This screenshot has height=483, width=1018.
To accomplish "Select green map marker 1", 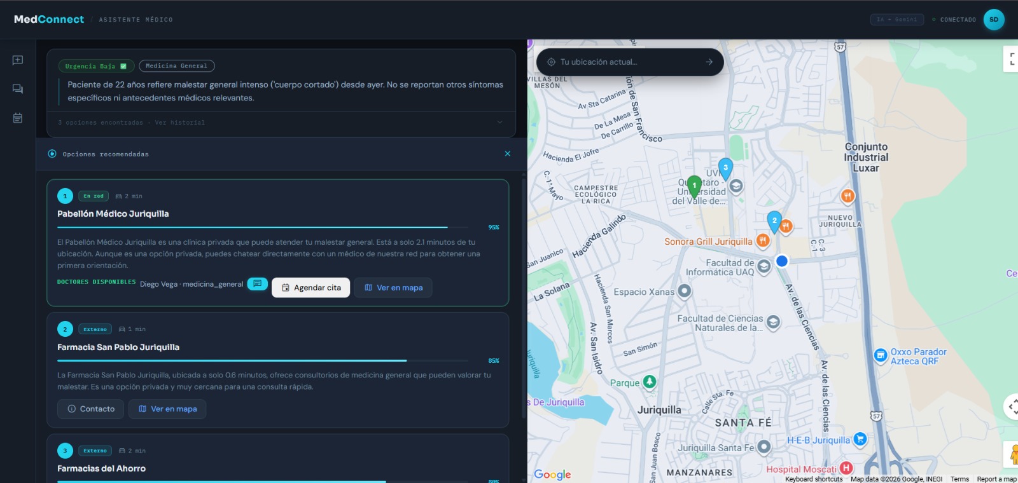I will (694, 187).
